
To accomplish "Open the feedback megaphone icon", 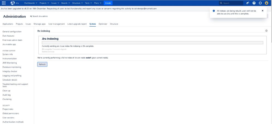I will [247, 3].
